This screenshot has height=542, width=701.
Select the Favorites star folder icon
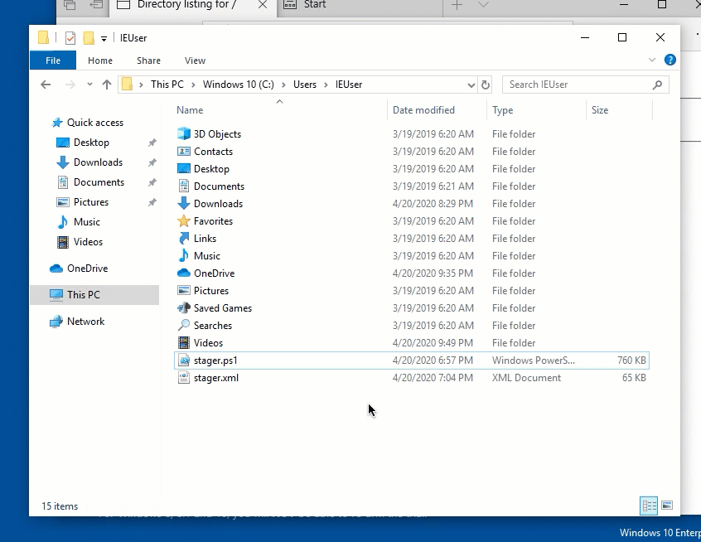[x=184, y=221]
